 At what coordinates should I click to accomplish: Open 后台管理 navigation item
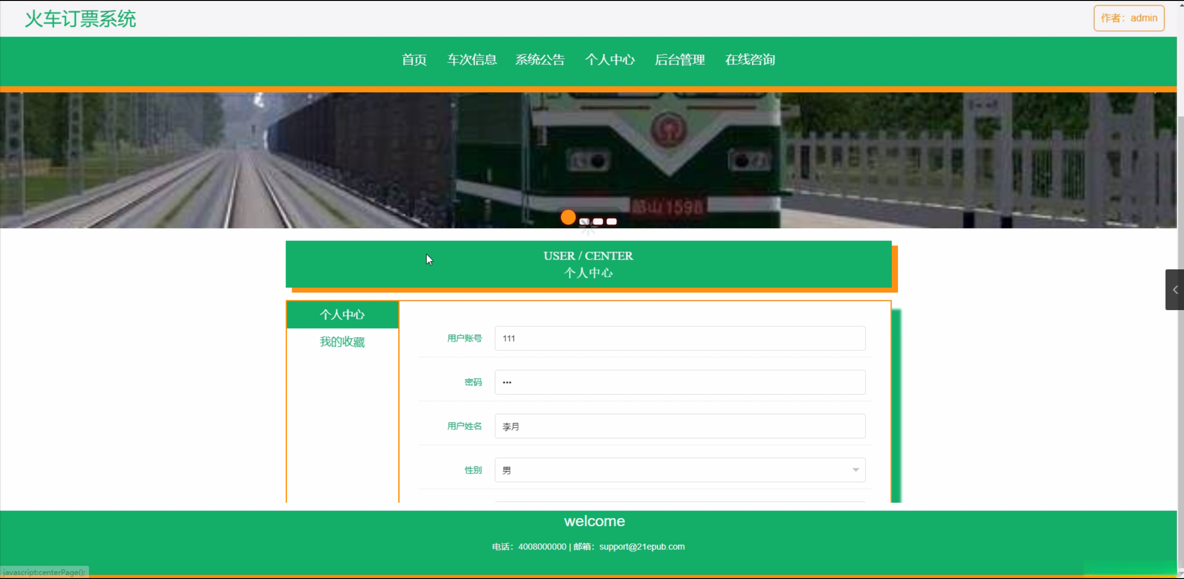point(679,60)
